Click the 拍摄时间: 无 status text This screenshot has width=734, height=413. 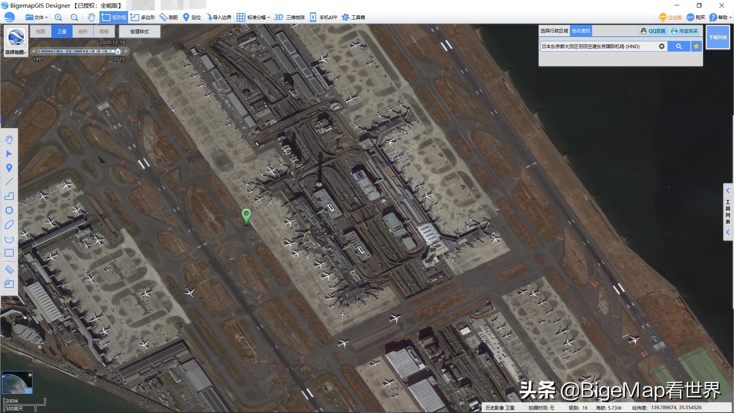click(541, 408)
